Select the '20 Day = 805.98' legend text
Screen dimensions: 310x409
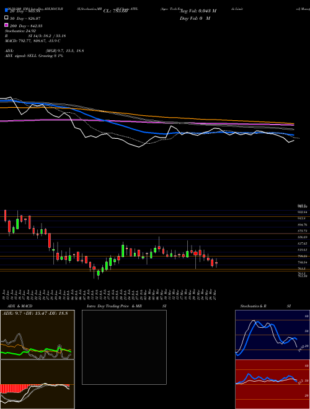(x=25, y=11)
